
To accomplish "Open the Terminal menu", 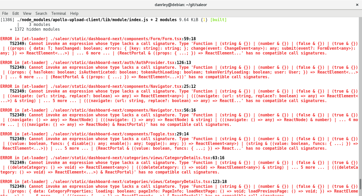I will tap(59, 13).
